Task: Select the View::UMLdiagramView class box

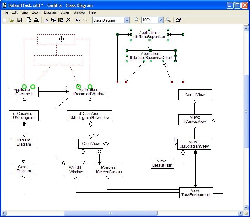Action: coord(194,144)
